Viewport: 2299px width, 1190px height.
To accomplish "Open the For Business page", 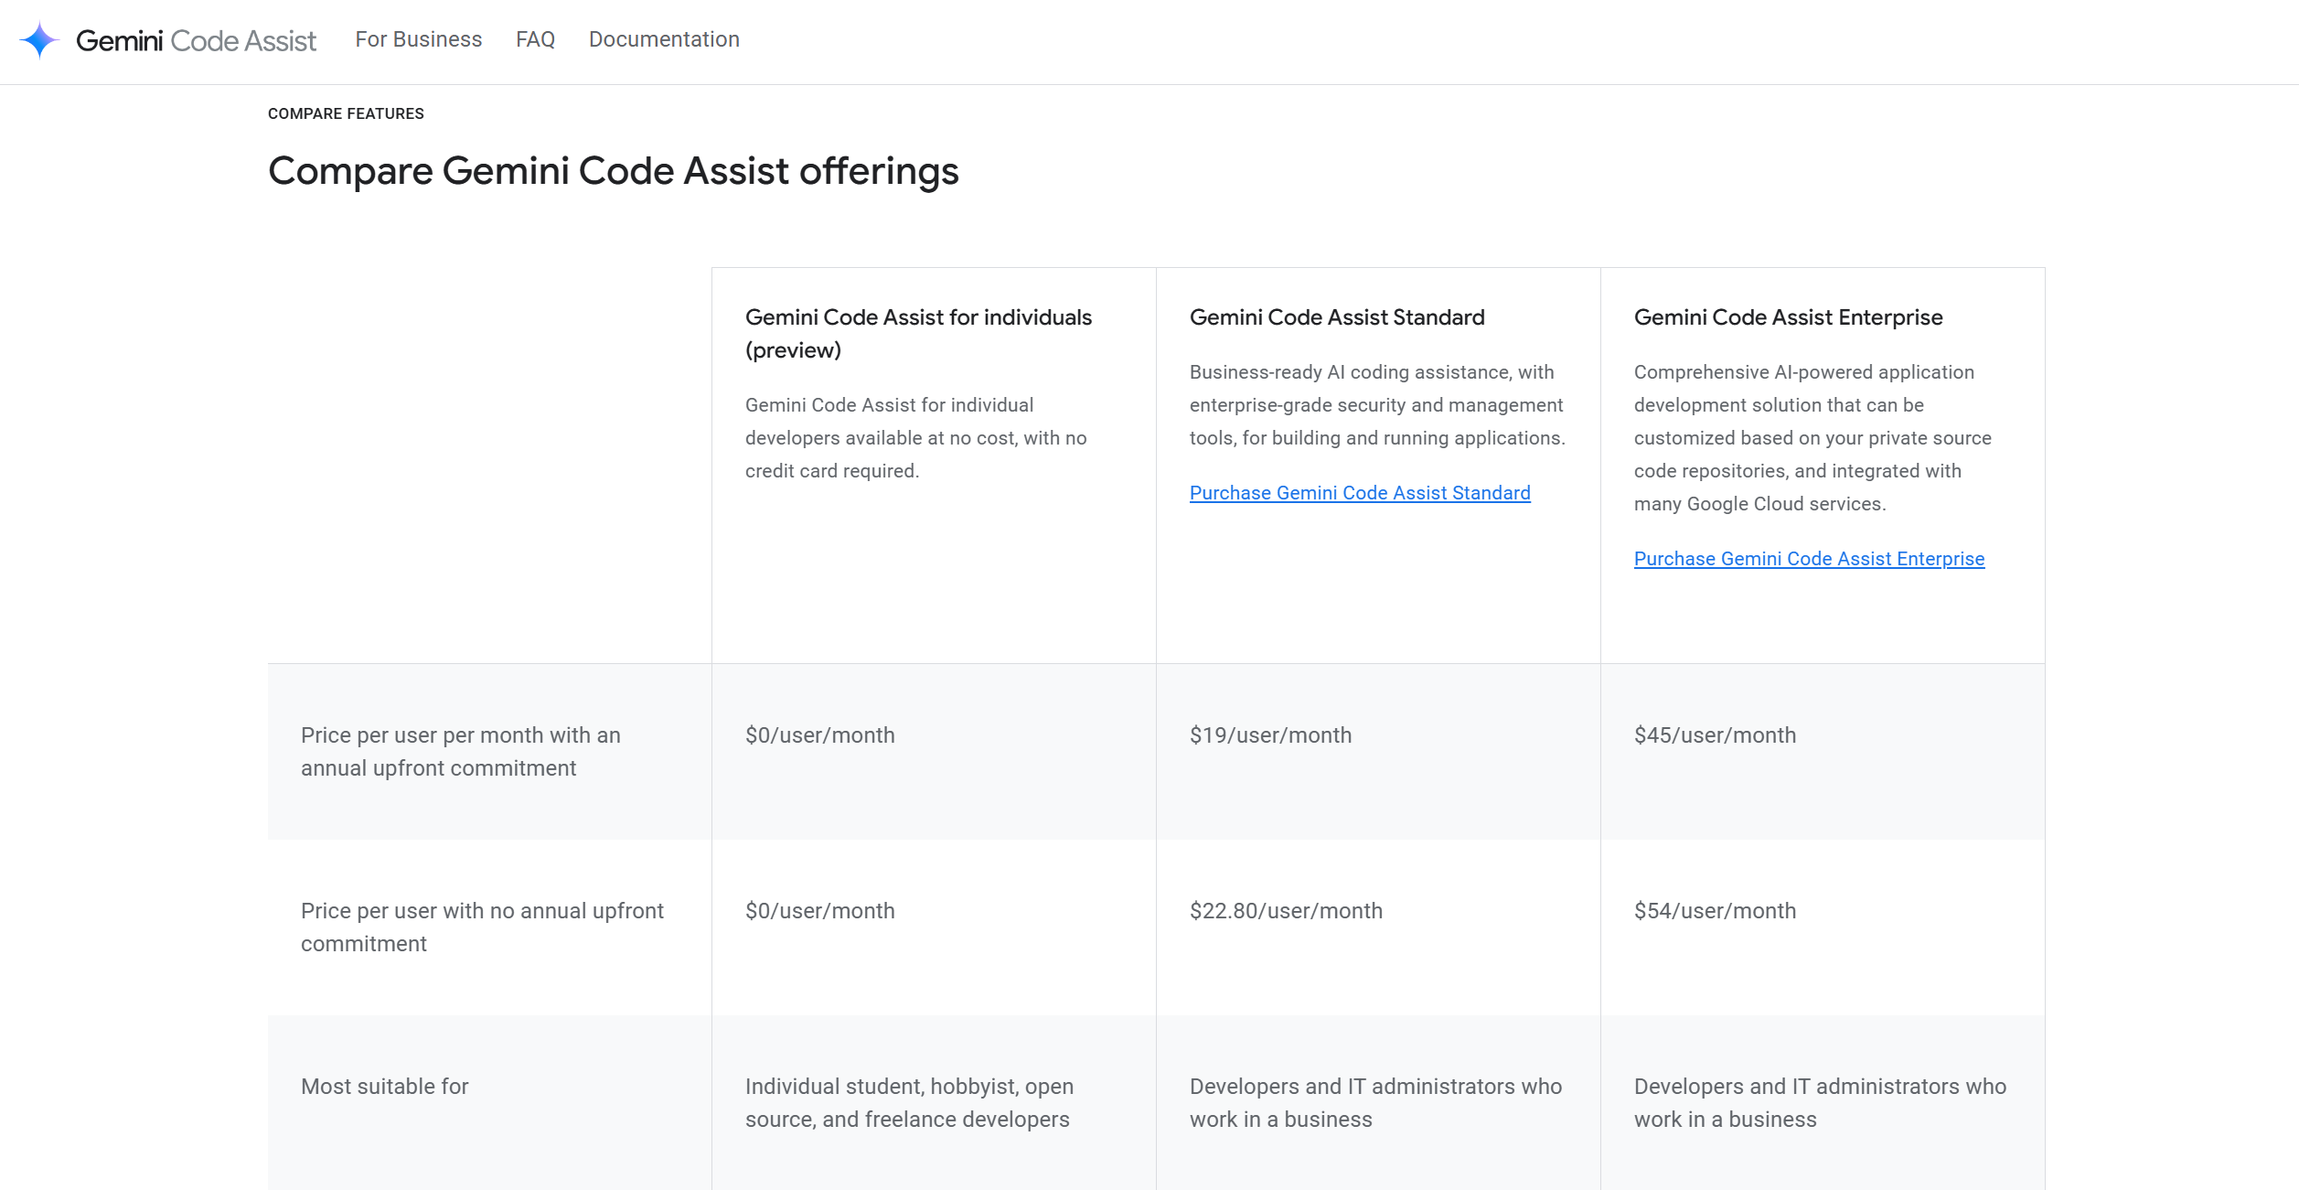I will pyautogui.click(x=419, y=39).
